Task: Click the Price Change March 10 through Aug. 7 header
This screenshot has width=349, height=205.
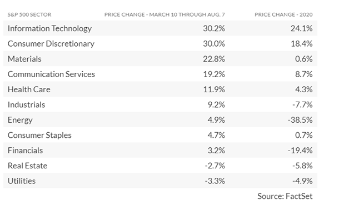Action: pos(164,14)
